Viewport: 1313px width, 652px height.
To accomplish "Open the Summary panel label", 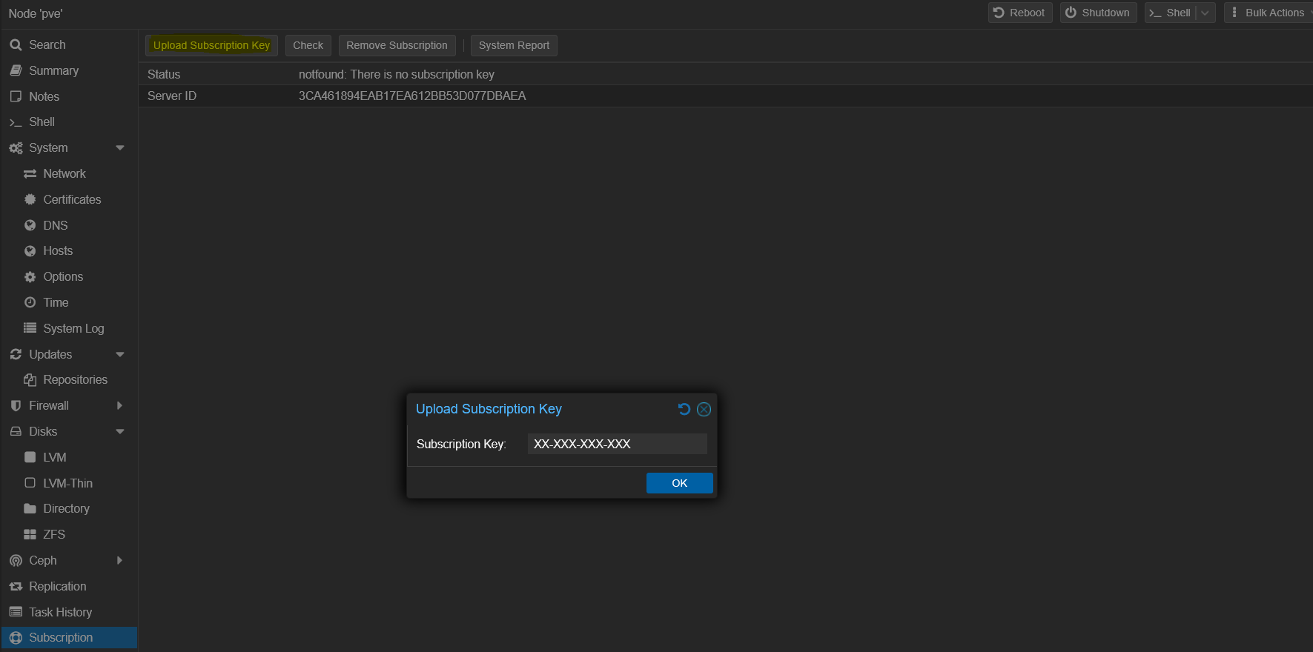I will point(53,71).
